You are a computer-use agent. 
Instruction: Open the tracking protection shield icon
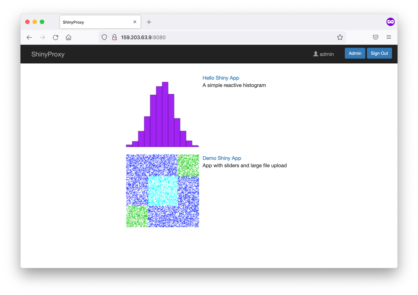coord(104,37)
